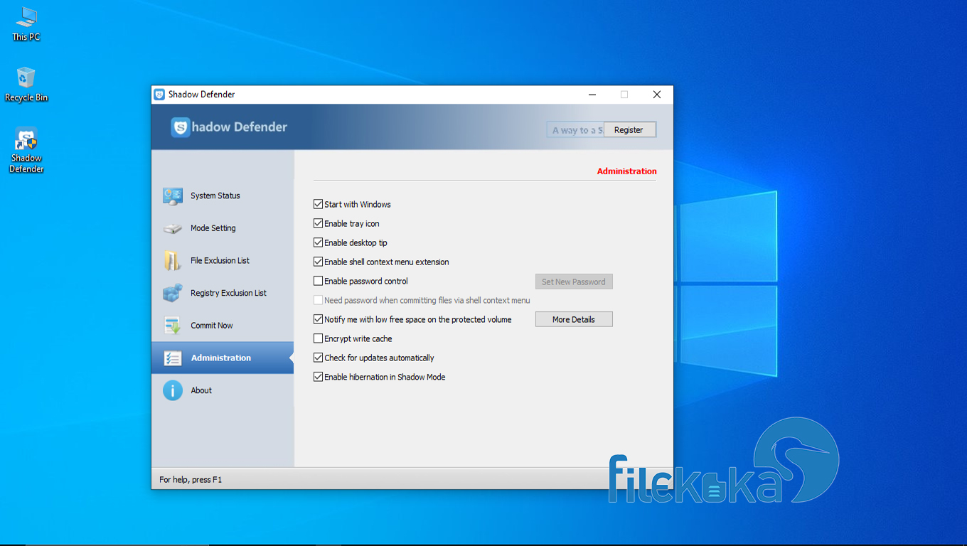Image resolution: width=967 pixels, height=546 pixels.
Task: Click the System Status monitor icon
Action: coord(173,196)
